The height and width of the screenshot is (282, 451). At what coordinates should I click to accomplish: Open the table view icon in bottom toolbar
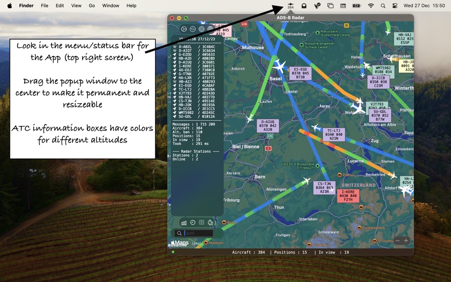[202, 223]
